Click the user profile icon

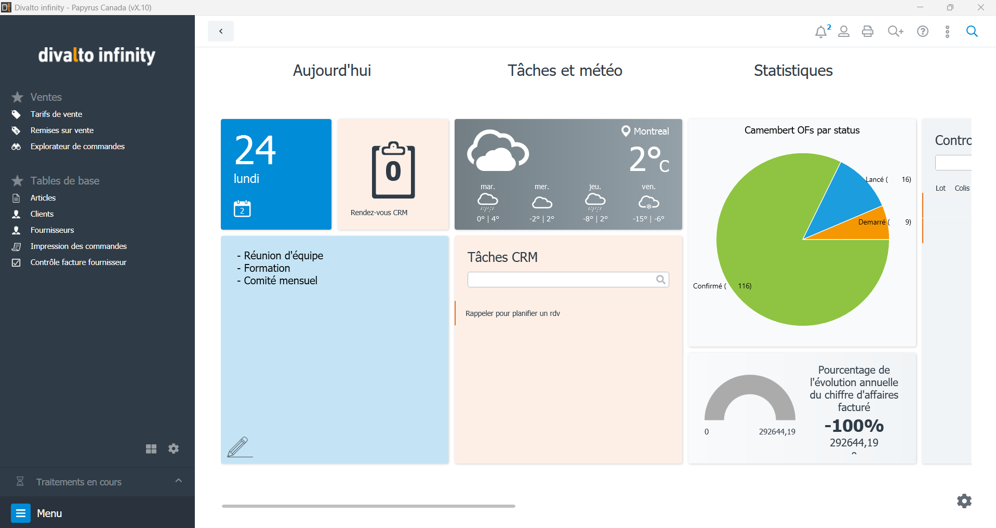click(844, 32)
